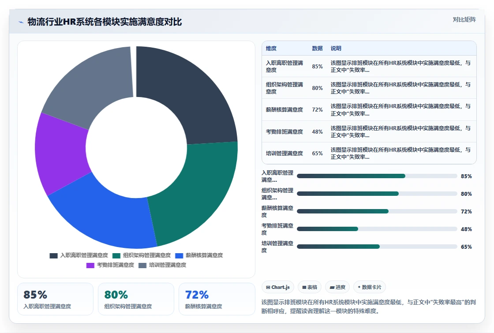Click the 维度 column header
This screenshot has width=494, height=333.
pyautogui.click(x=271, y=49)
